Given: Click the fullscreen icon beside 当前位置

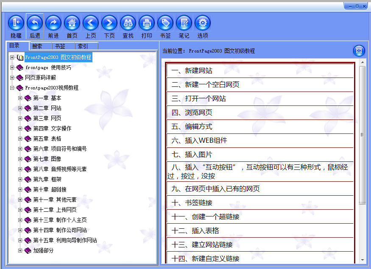Looking at the screenshot, I should coord(359,50).
